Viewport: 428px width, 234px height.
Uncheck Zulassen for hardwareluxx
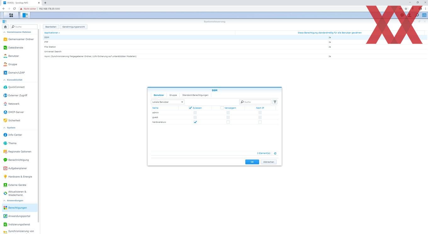point(195,122)
